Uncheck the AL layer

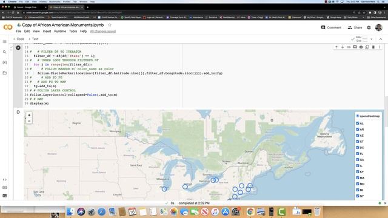[x=358, y=123]
